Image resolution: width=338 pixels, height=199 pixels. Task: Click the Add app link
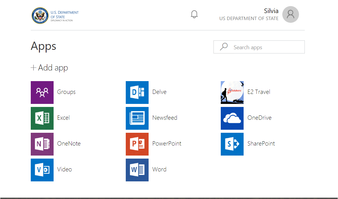tap(49, 68)
